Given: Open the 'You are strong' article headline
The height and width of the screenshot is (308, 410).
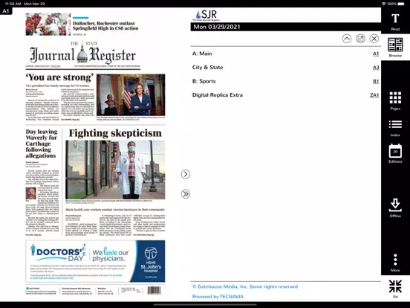Looking at the screenshot, I should pos(59,77).
